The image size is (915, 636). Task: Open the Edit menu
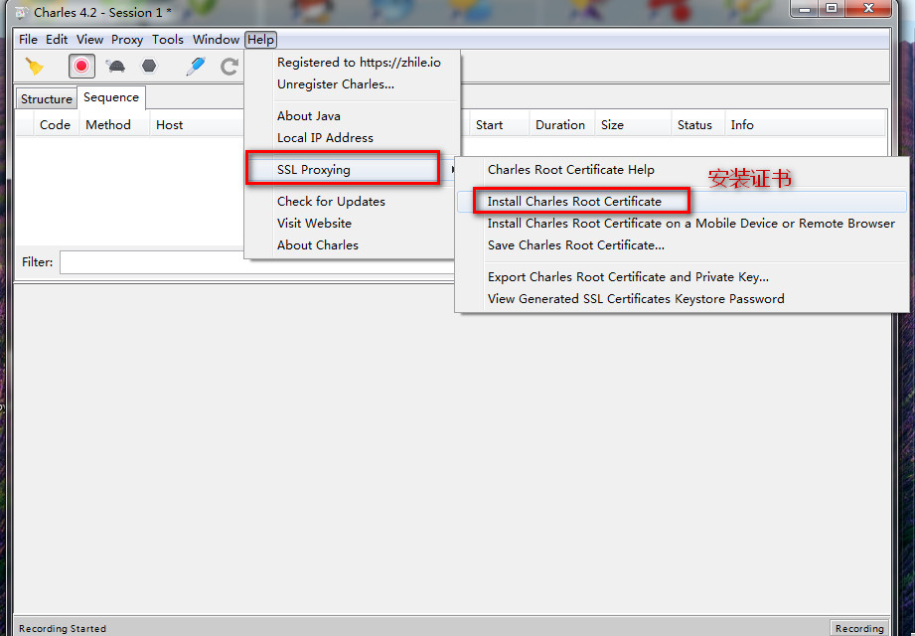(x=57, y=40)
